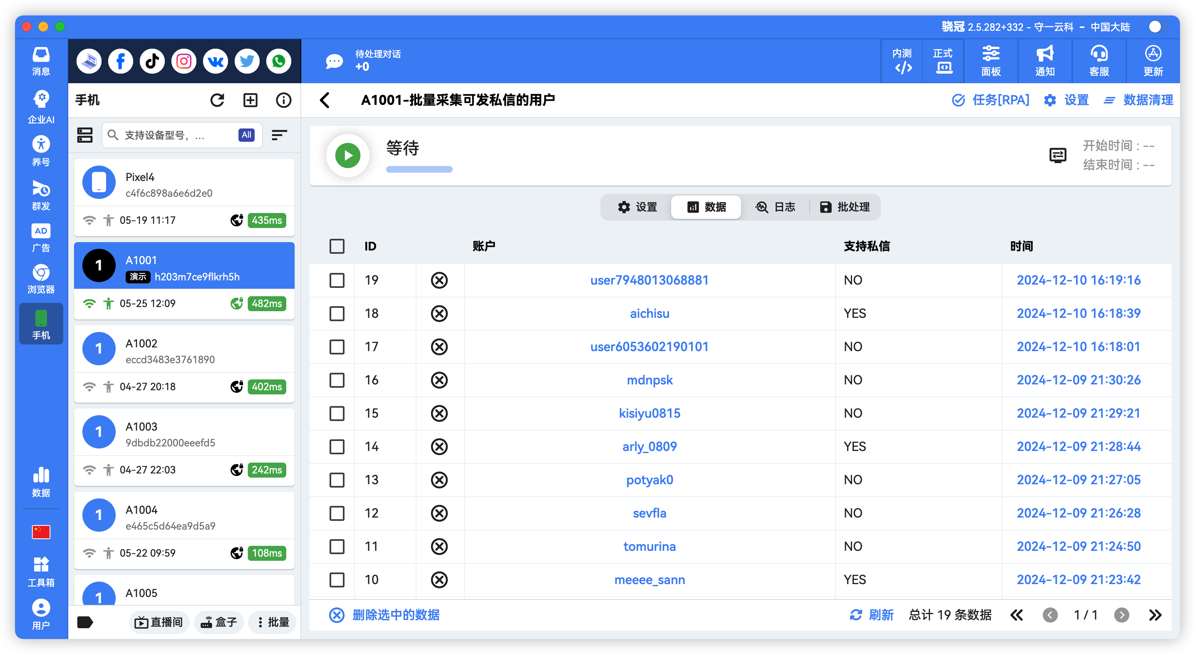Switch to the 数据 sidebar section
Screen dimensions: 1195x654
click(x=41, y=481)
